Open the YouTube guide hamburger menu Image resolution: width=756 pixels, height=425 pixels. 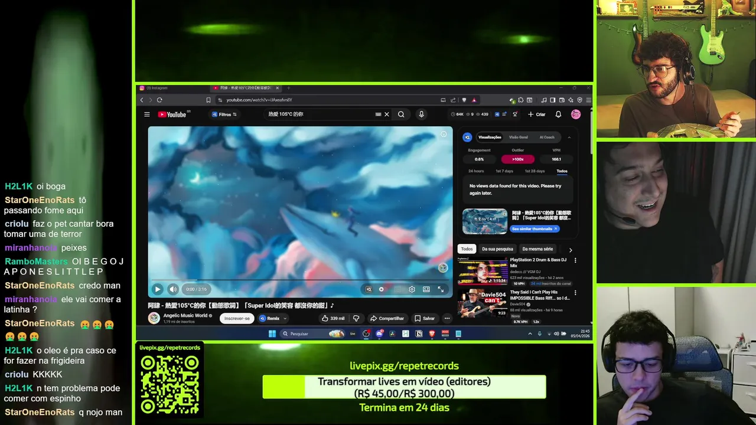[x=147, y=115]
